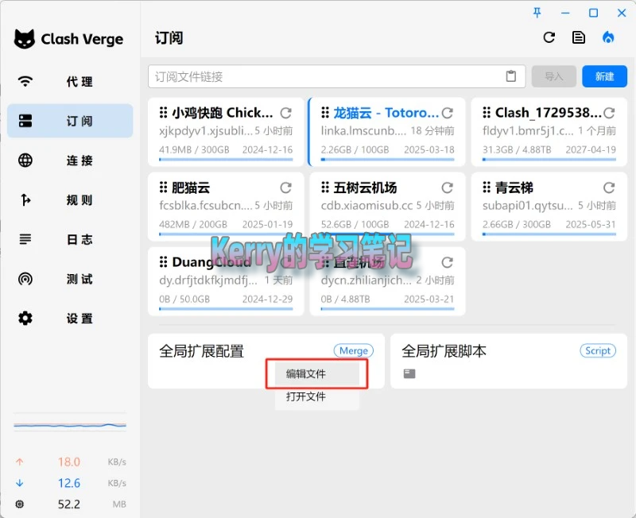This screenshot has height=518, width=636.
Task: Click the wifi icon beside 代理
Action: tap(25, 81)
